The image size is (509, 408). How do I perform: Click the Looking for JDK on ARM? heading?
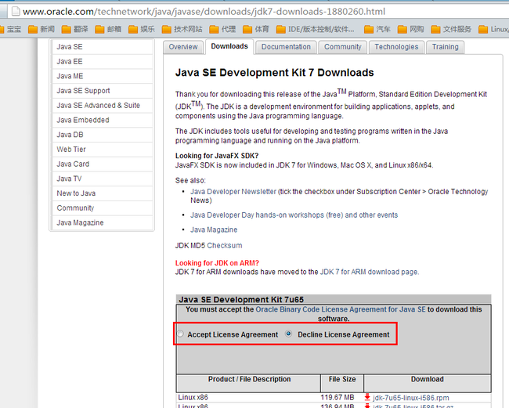217,263
